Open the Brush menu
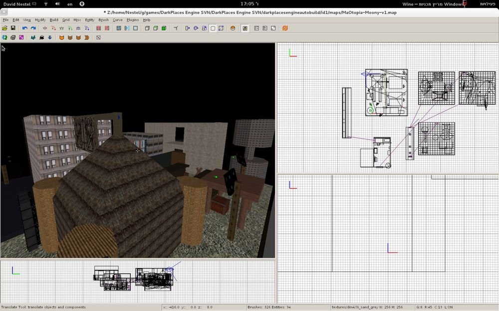This screenshot has height=311, width=499. click(x=103, y=20)
